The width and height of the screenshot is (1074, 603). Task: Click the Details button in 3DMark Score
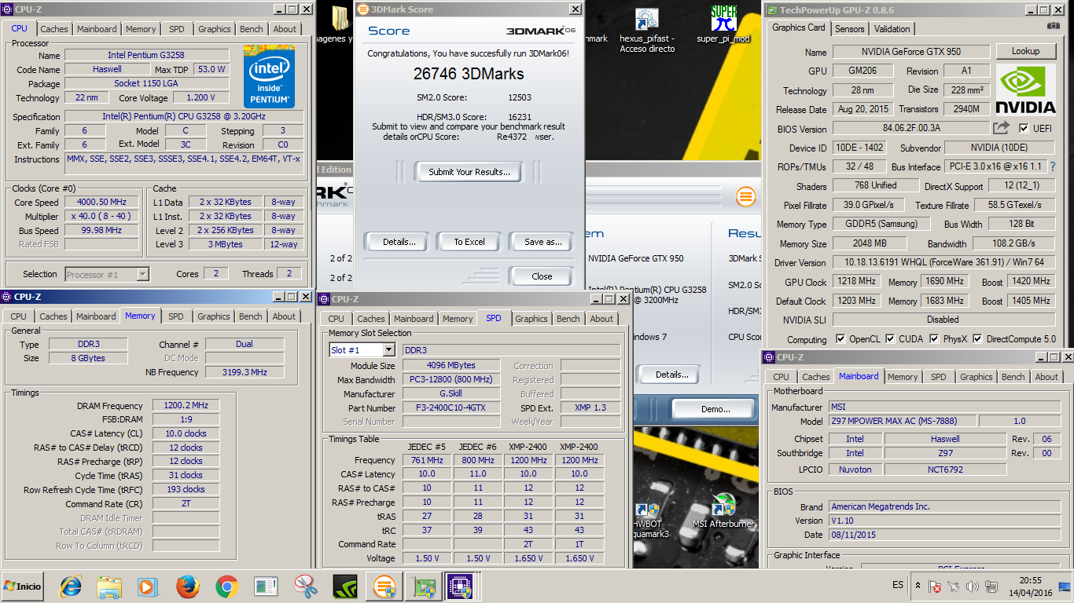(x=399, y=242)
